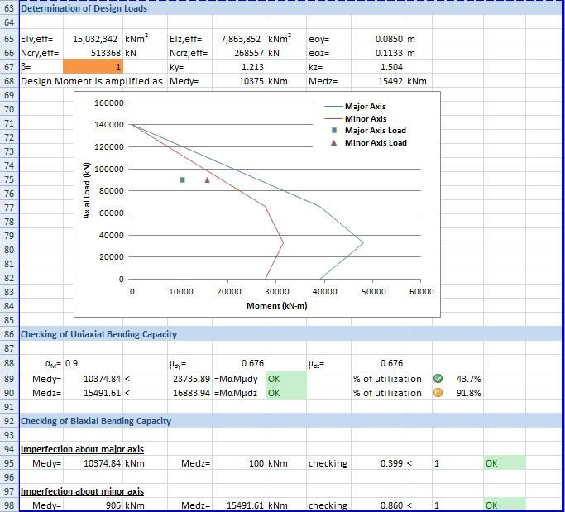Select Medz value 15491.61 in row 98
This screenshot has width=565, height=512.
[239, 505]
